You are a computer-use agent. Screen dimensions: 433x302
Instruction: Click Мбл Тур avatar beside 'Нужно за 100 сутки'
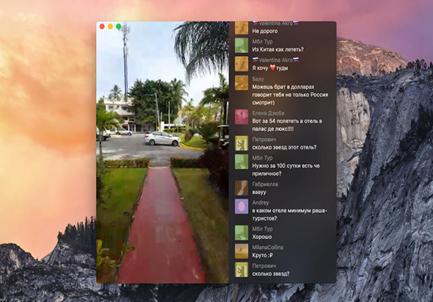(x=241, y=162)
